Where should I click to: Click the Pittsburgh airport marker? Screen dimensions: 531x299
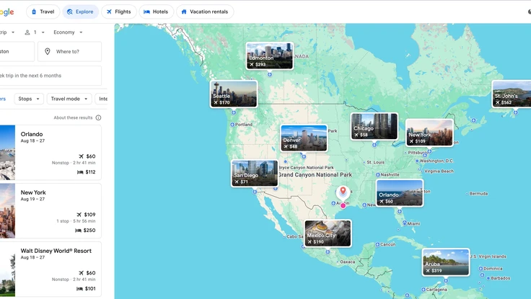(405, 153)
